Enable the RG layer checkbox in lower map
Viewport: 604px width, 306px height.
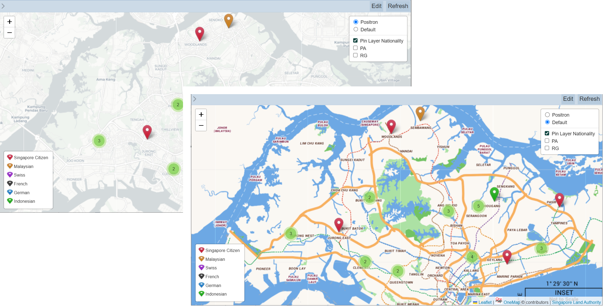point(547,148)
